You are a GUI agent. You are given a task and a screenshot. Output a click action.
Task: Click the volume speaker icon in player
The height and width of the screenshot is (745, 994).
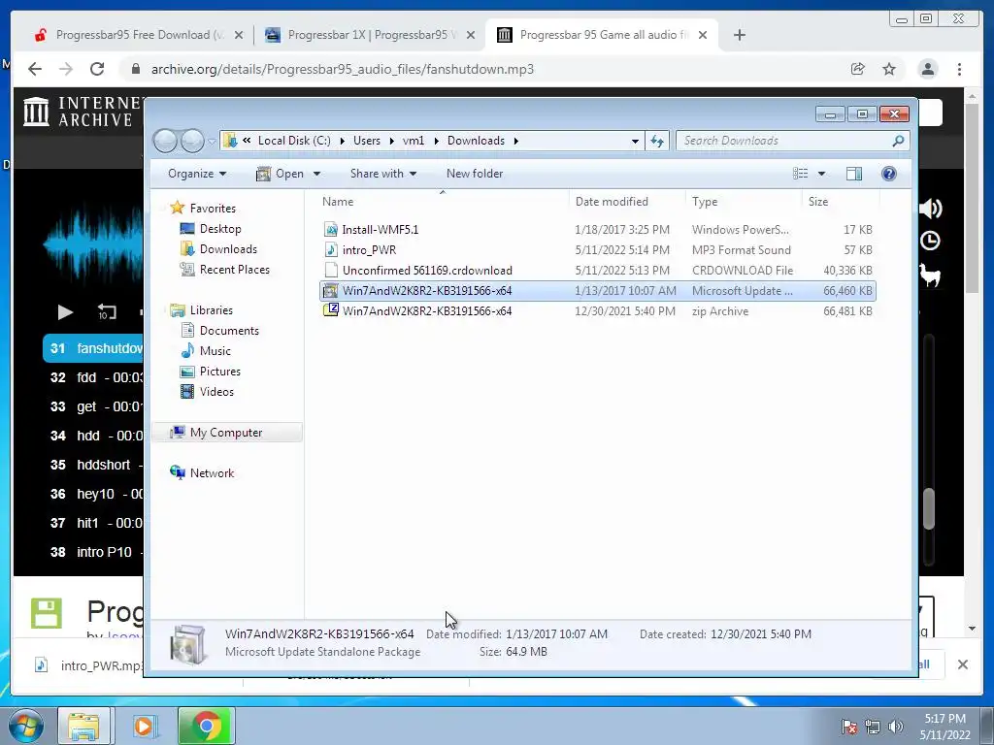click(931, 208)
